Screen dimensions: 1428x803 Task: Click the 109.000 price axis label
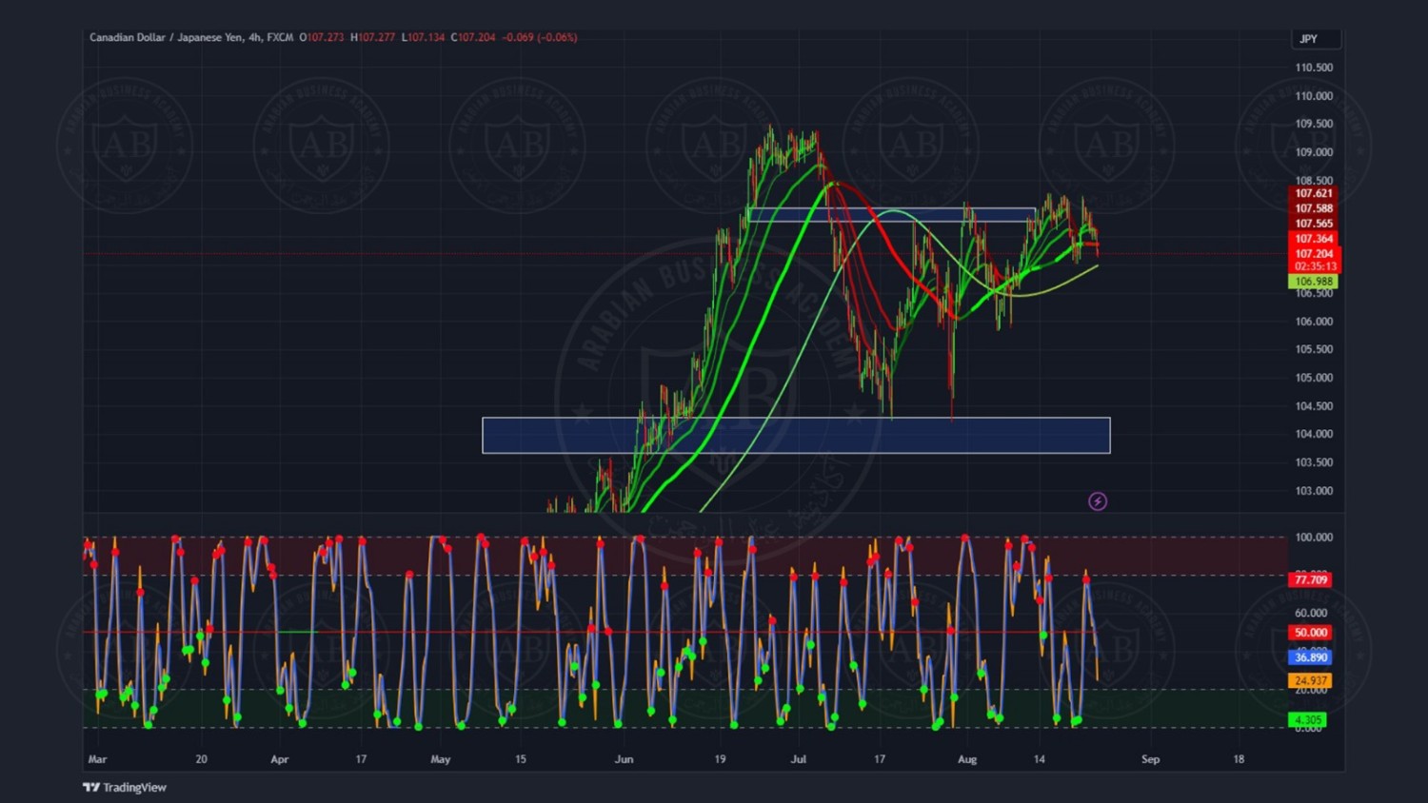[x=1314, y=152]
